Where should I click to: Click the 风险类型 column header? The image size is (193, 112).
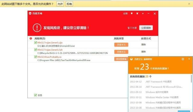[x=119, y=39]
